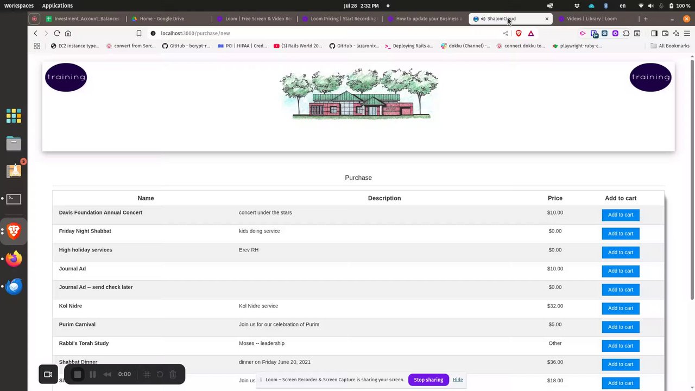695x391 pixels.
Task: Open All Bookmarks folder
Action: click(x=670, y=46)
